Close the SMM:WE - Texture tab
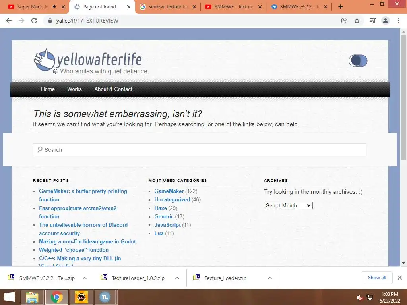Screen dimensions: 407x305 (x=260, y=7)
